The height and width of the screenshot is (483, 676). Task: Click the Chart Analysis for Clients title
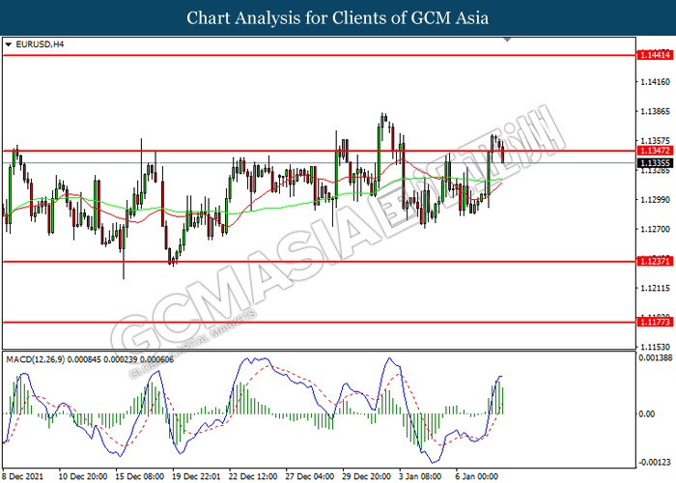[x=338, y=17]
